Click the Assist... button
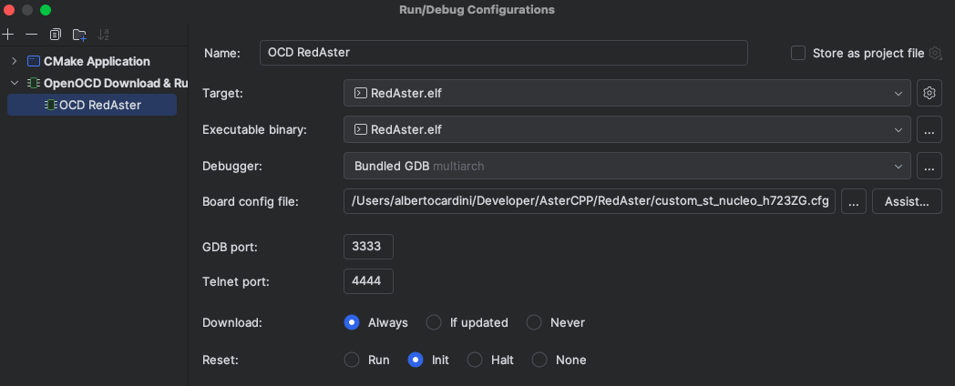 (x=907, y=202)
